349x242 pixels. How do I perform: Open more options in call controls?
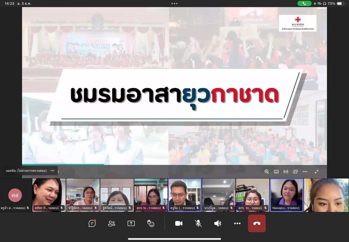(x=237, y=223)
